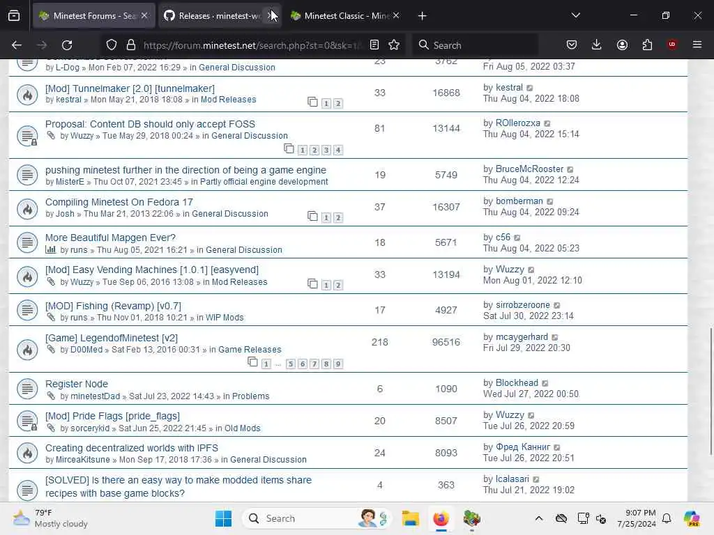
Task: Click the page vertical scrollbar thumb
Action: (711, 391)
